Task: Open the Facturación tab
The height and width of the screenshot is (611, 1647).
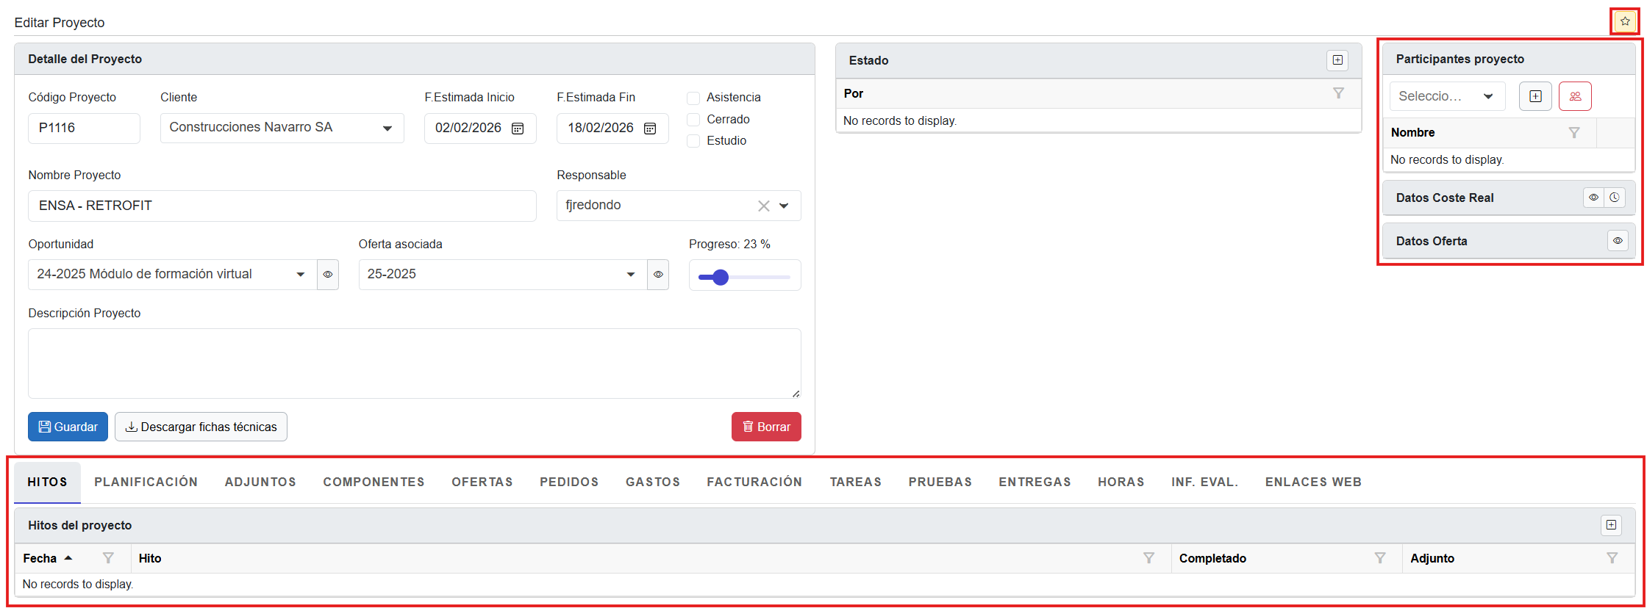Action: click(754, 482)
